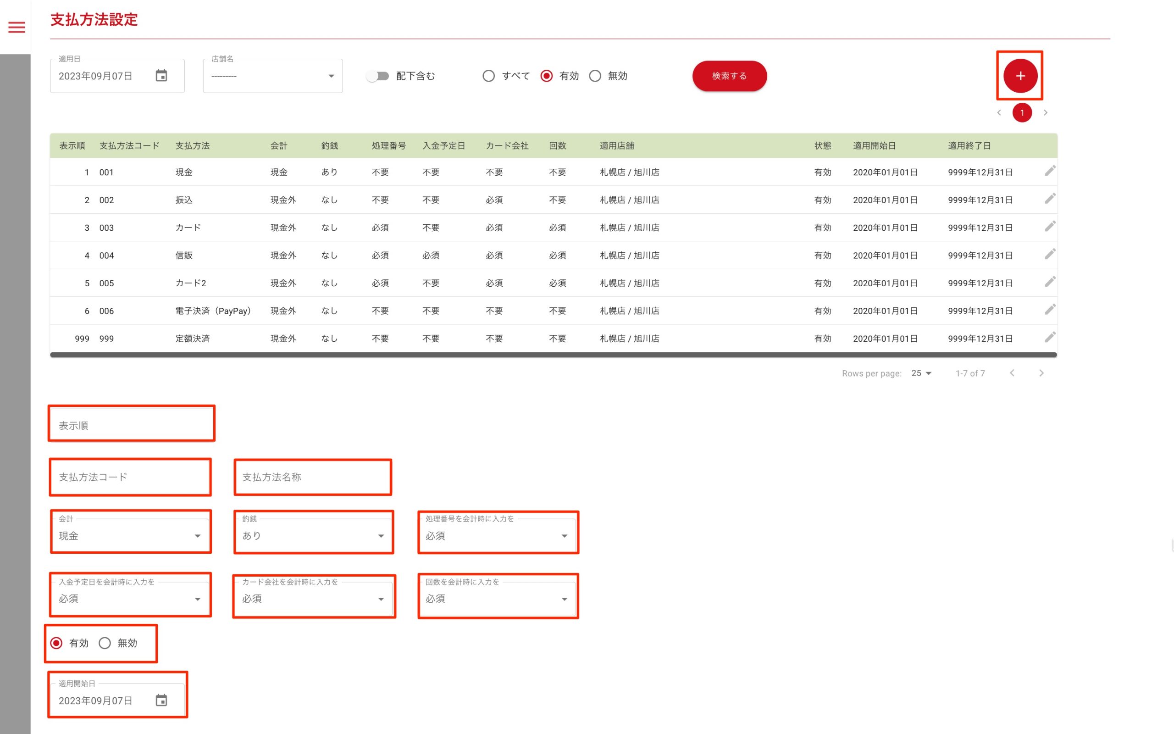Screen dimensions: 1174x734
Task: Open calendar for 適用日 filter
Action: [161, 76]
